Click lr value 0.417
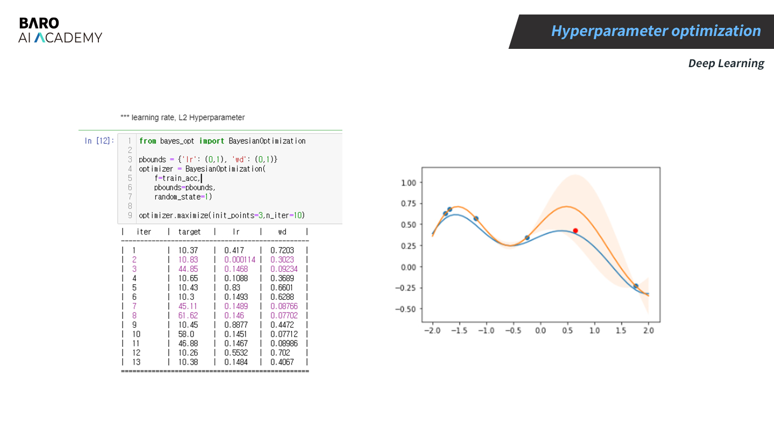This screenshot has width=774, height=435. pyautogui.click(x=234, y=250)
